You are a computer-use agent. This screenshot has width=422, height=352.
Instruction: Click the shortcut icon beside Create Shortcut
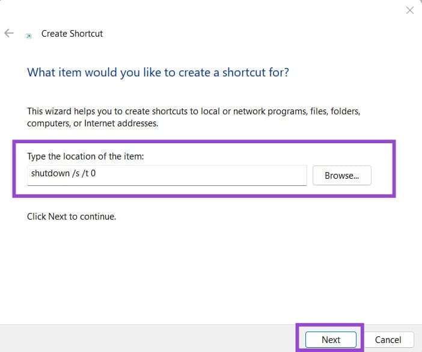(29, 36)
